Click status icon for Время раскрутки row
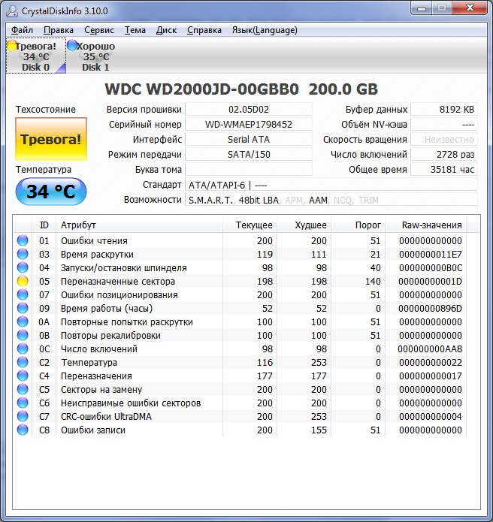 coord(23,254)
